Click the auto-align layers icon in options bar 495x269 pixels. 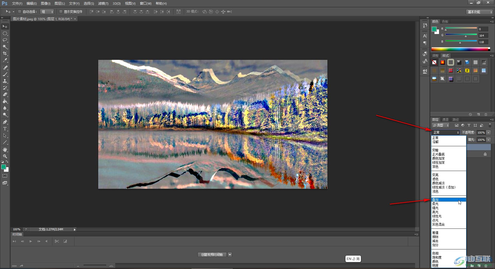[178, 12]
